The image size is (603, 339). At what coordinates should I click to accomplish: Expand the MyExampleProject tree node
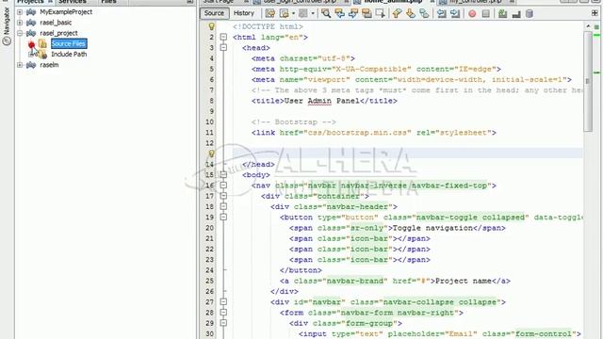20,12
